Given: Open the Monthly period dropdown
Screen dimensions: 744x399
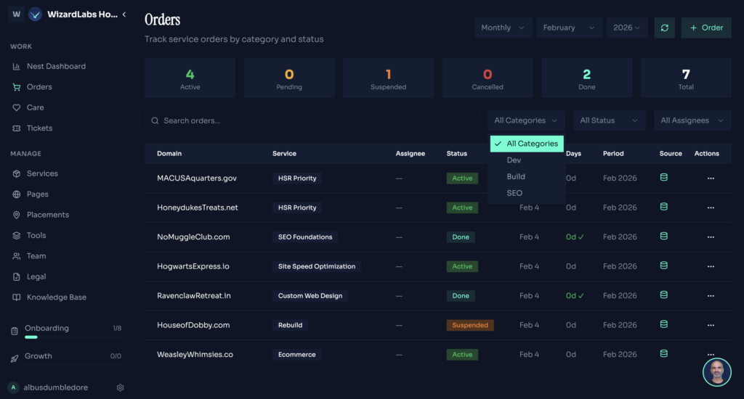Looking at the screenshot, I should [x=502, y=28].
